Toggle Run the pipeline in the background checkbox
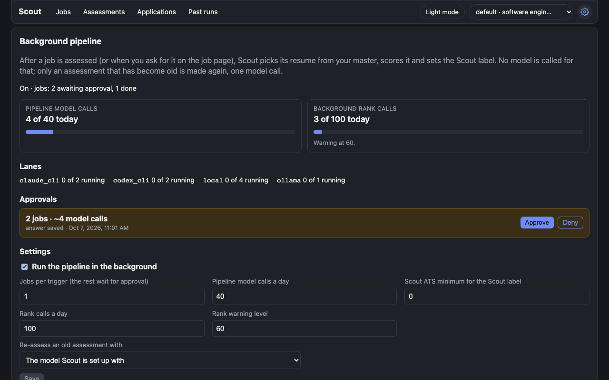 click(x=25, y=267)
